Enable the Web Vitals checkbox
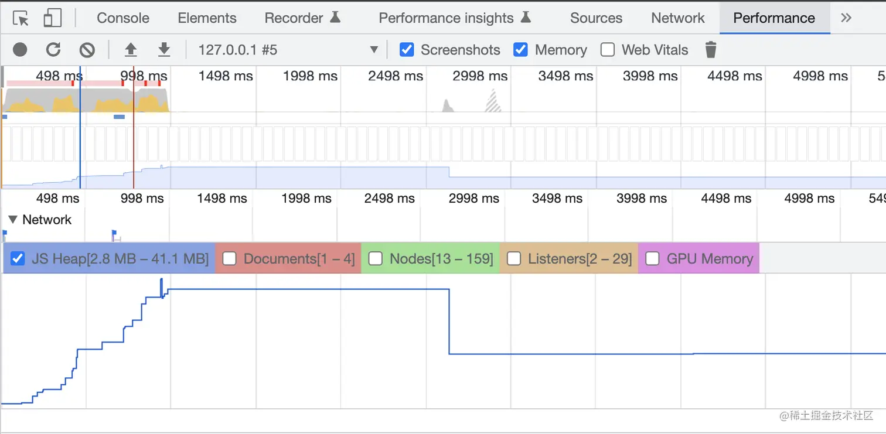Image resolution: width=886 pixels, height=434 pixels. 608,50
